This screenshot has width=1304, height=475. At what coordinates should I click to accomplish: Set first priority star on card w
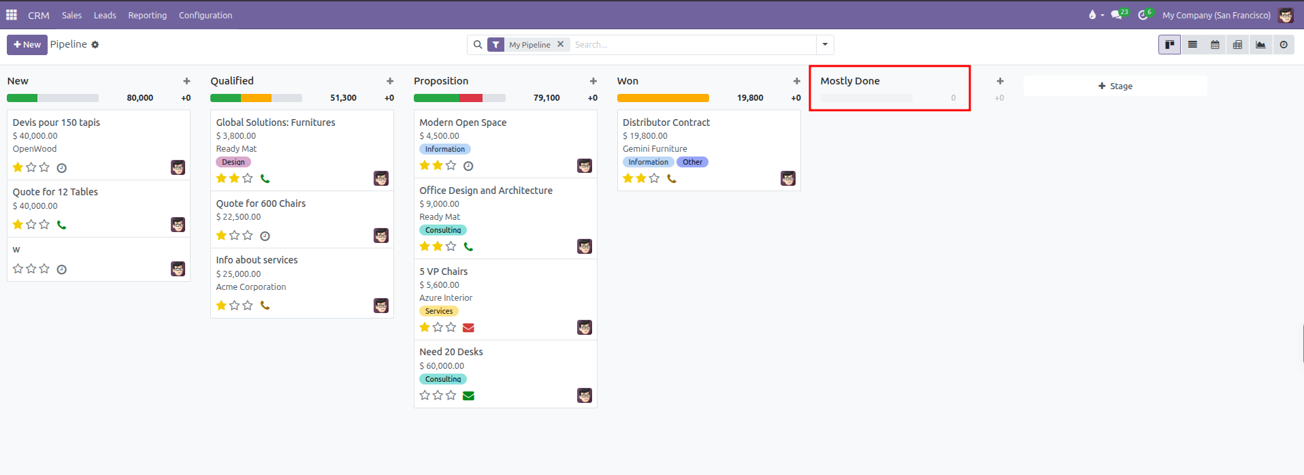(18, 269)
